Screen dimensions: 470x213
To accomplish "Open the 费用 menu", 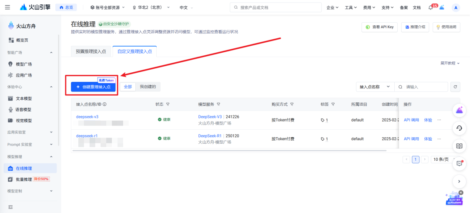I will (x=369, y=8).
